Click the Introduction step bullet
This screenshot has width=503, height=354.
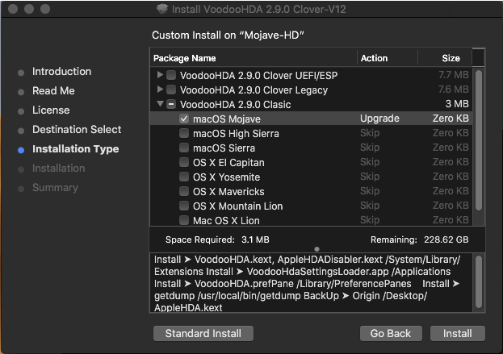click(x=21, y=73)
